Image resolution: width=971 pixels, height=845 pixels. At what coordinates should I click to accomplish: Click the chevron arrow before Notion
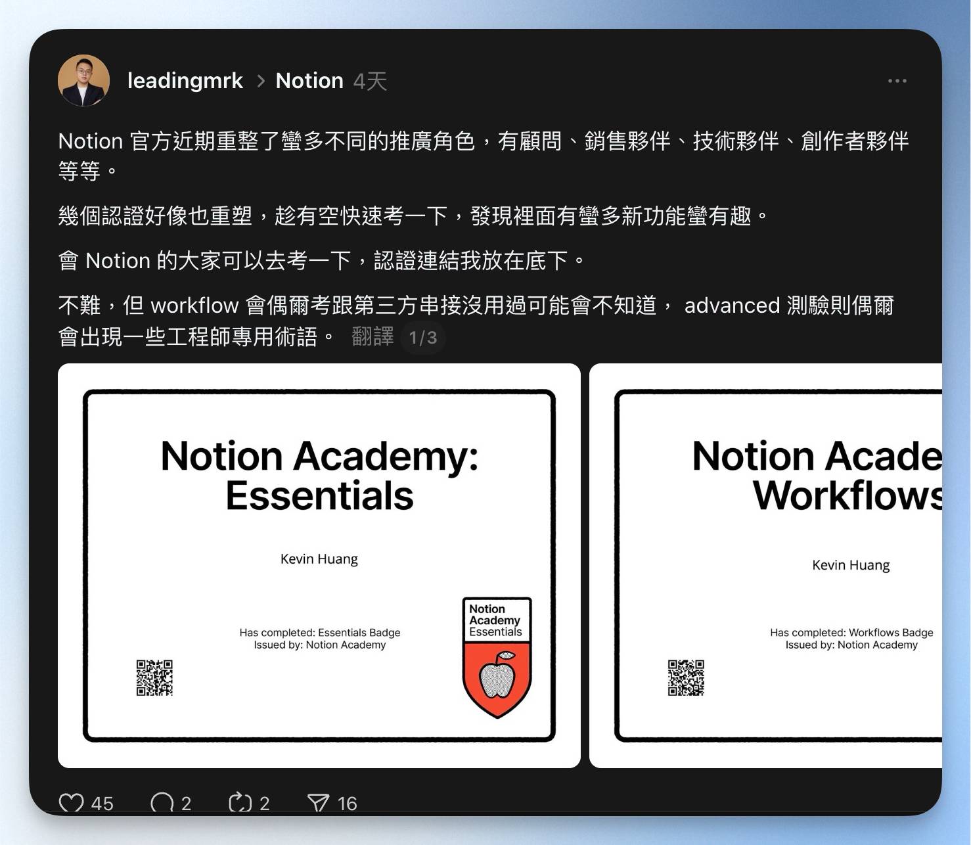tap(261, 81)
